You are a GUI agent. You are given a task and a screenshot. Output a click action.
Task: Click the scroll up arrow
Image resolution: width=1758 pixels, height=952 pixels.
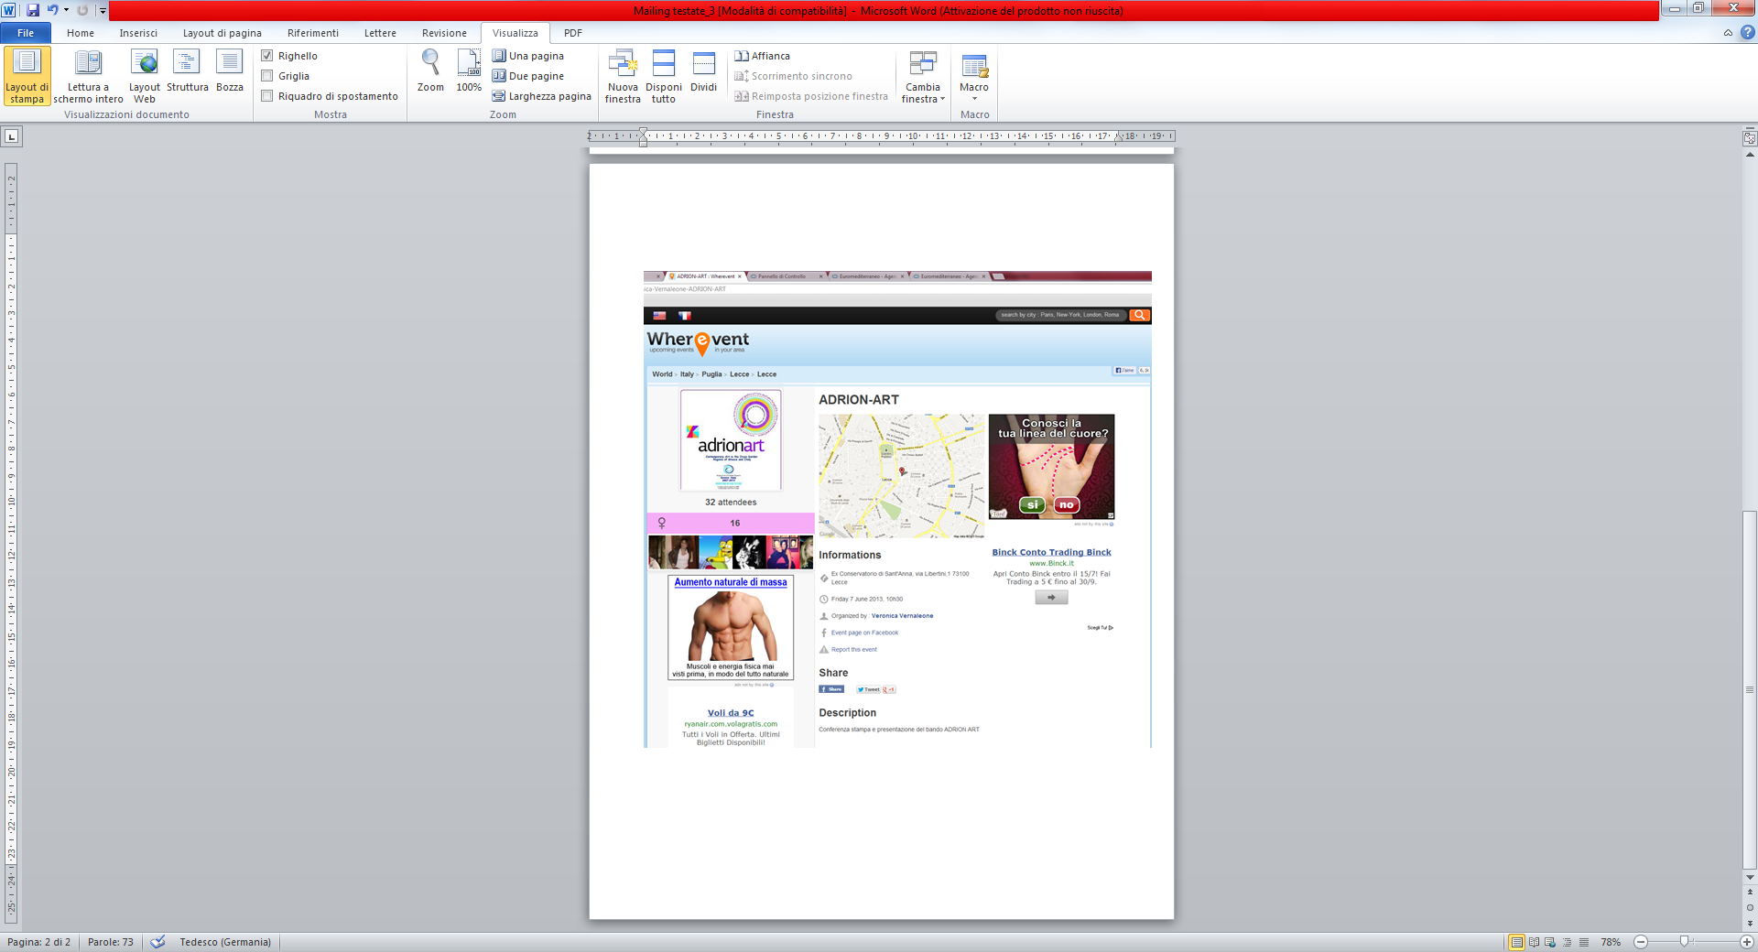[1750, 155]
